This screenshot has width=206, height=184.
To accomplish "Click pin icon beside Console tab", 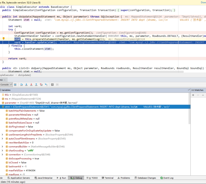I will pos(11,85).
